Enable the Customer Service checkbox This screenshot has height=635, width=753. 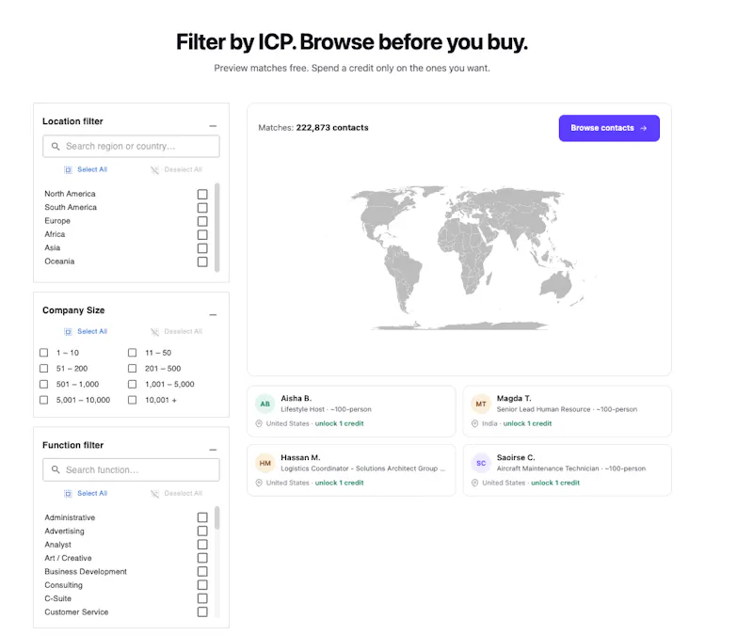click(202, 611)
